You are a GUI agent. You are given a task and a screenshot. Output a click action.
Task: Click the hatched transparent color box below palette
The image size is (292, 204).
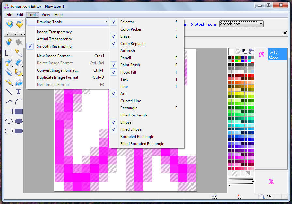[x=235, y=173]
